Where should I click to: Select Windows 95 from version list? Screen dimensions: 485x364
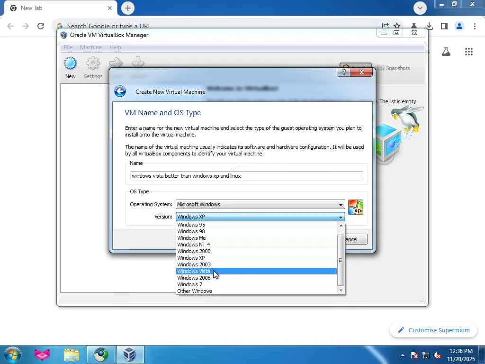pos(256,225)
